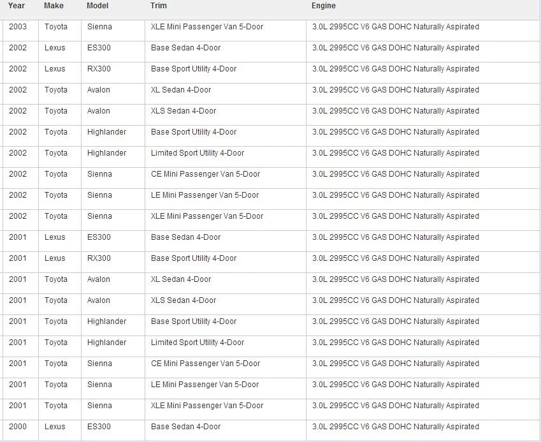Click Highlander in the 2002 Base Sport Utility row
The image size is (541, 442).
(x=106, y=132)
